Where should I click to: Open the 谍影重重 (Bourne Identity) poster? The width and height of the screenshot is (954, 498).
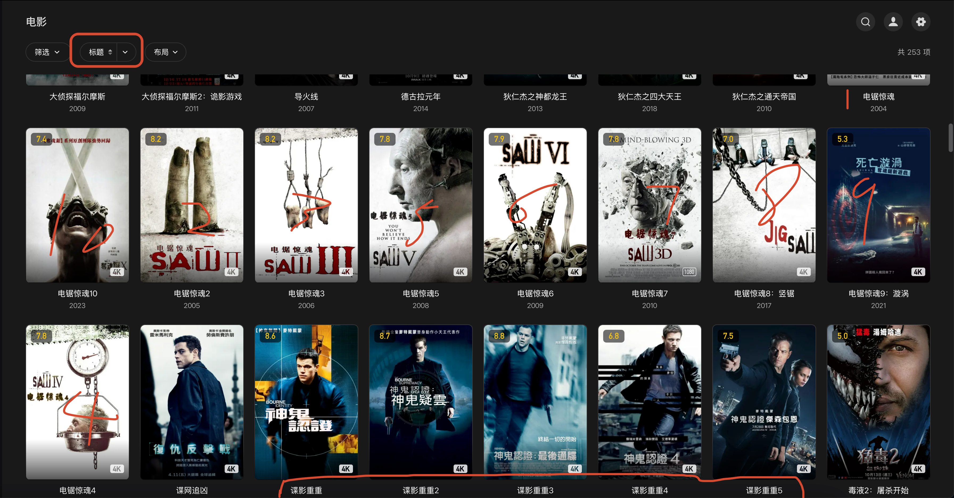306,402
